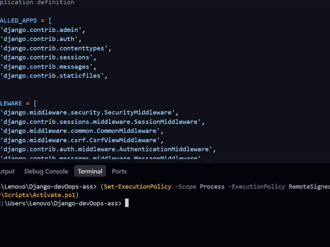Open the Ports tab
The height and width of the screenshot is (247, 330).
[x=119, y=171]
